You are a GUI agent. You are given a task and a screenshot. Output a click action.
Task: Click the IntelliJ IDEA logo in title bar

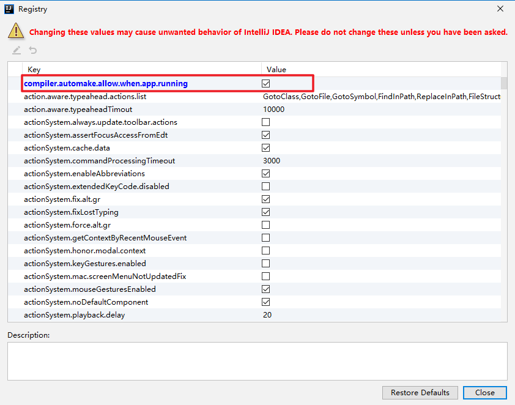click(9, 9)
